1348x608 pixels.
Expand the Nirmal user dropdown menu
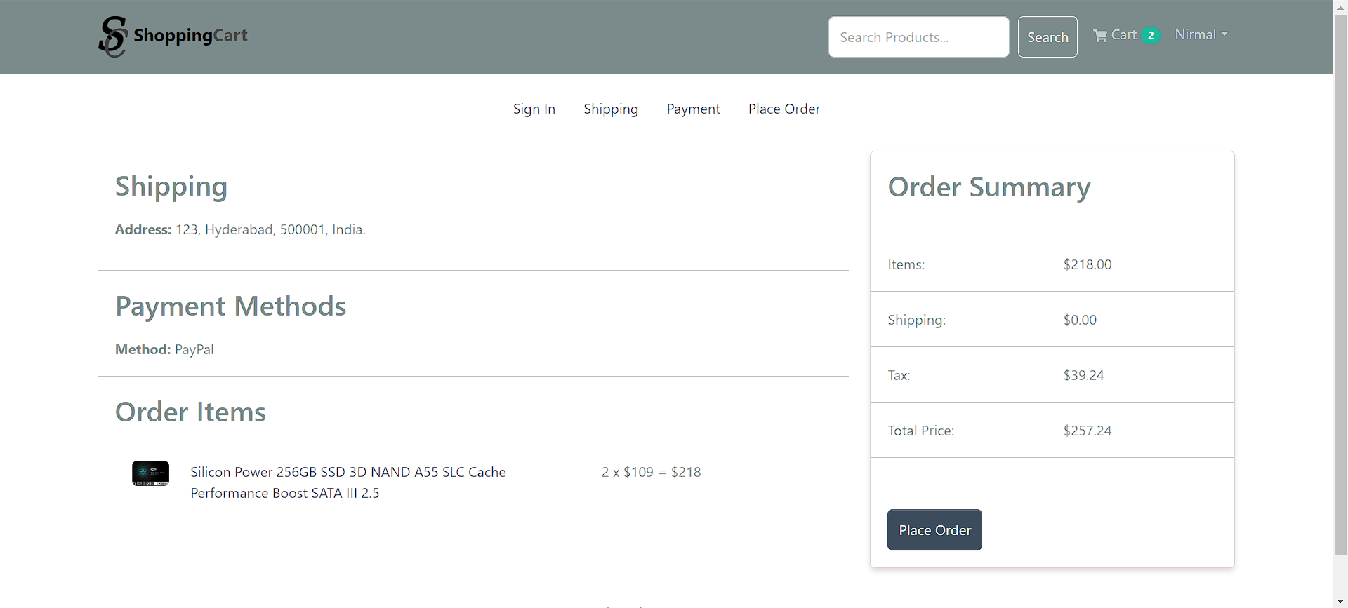pos(1201,35)
